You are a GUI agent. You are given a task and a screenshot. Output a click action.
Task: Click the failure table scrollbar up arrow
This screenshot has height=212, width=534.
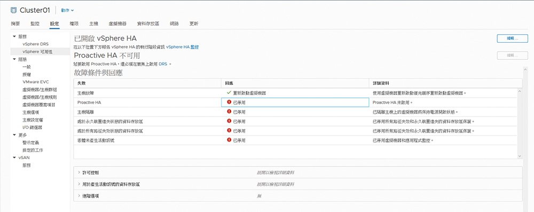click(x=520, y=91)
